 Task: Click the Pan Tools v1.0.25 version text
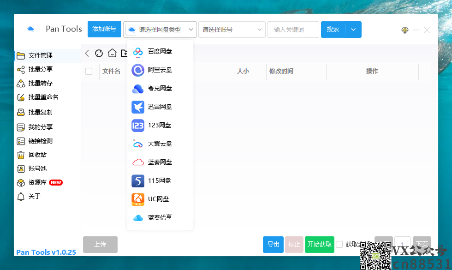coord(46,252)
